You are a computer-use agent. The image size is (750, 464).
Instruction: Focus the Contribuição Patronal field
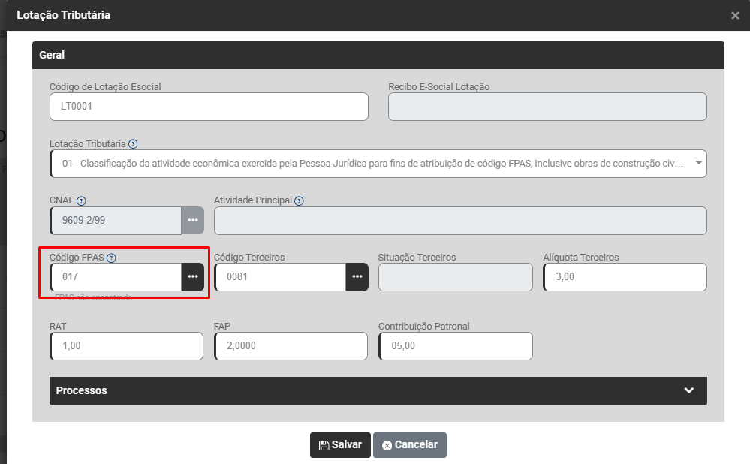click(456, 346)
